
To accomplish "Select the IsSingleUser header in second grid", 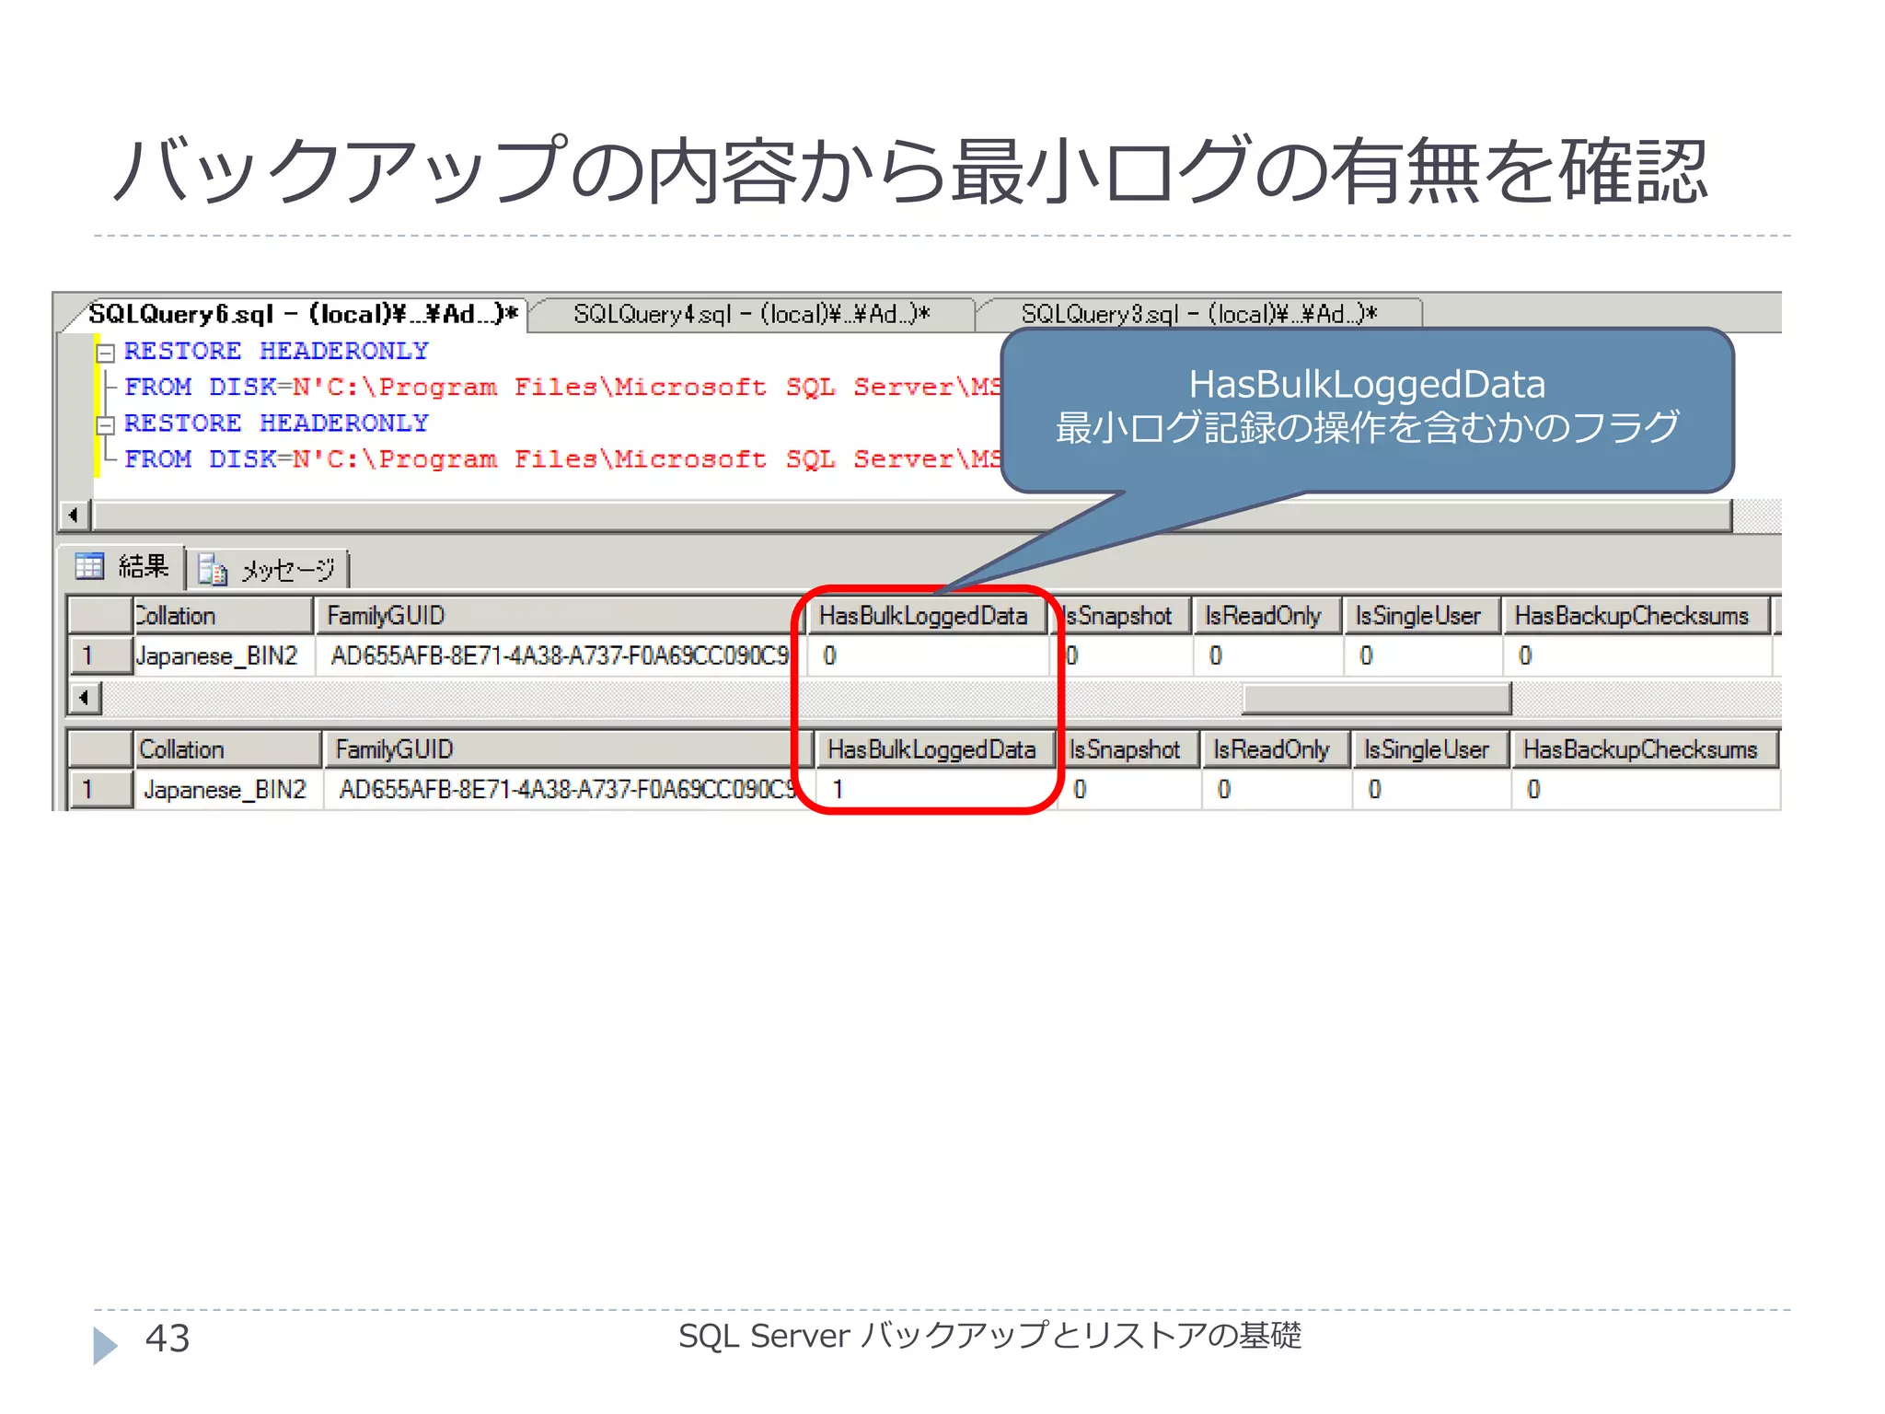I will [x=1429, y=749].
